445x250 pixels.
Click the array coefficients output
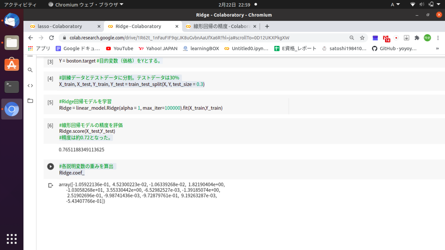click(x=142, y=193)
